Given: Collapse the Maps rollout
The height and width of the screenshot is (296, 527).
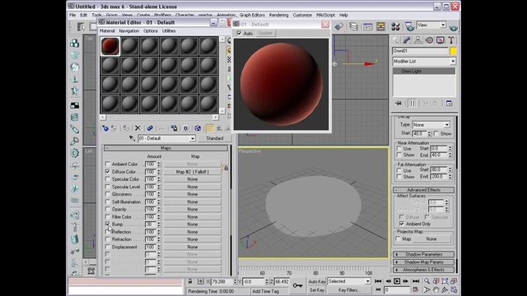Looking at the screenshot, I should pos(166,148).
